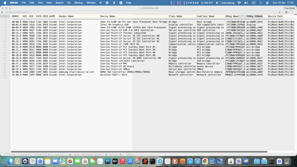Open the #! scripts menu
297x167 pixels.
(x=101, y=3)
